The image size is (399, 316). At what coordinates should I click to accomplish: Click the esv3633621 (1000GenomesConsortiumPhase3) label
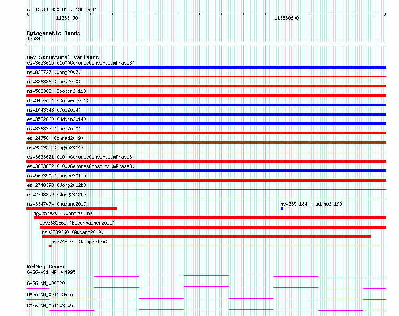[x=81, y=157]
